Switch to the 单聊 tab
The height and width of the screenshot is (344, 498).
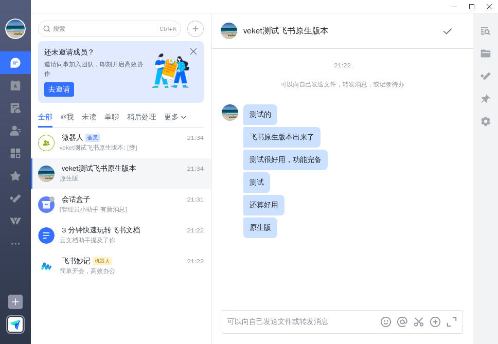[x=112, y=117]
